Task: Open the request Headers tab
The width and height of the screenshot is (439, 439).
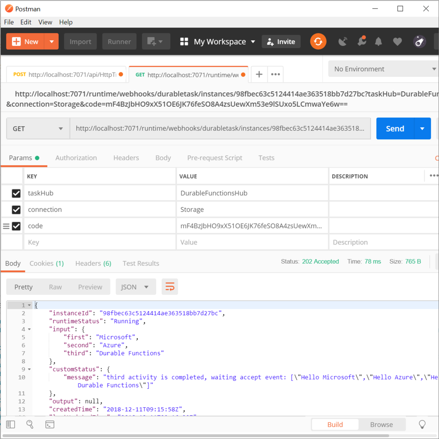Action: 126,158
